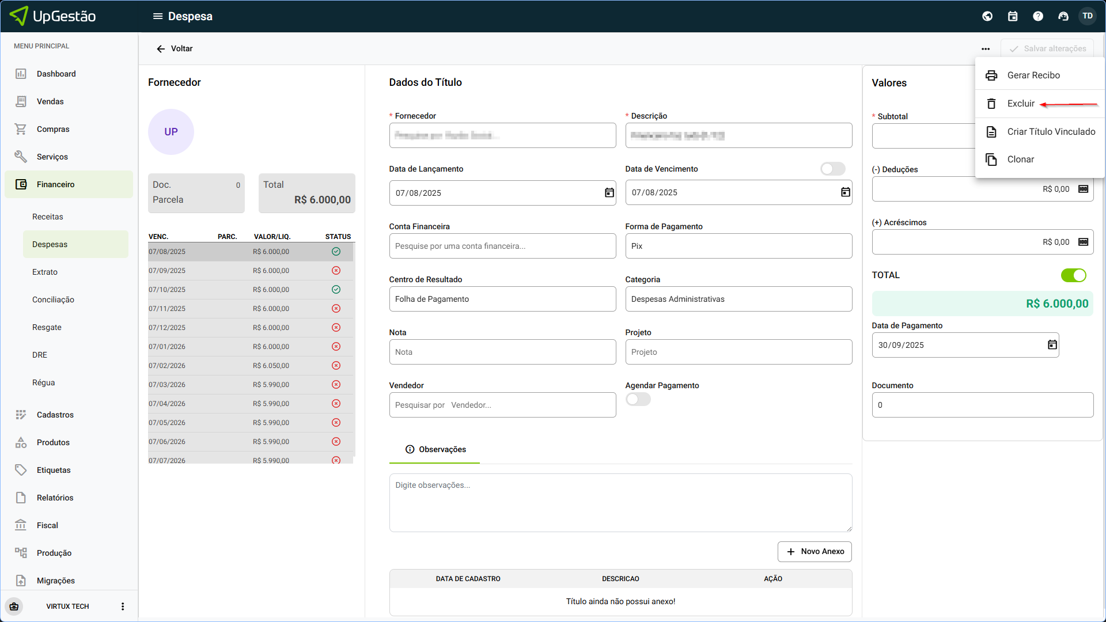Click into the Observações text area
Screen dimensions: 1106x622
(620, 502)
